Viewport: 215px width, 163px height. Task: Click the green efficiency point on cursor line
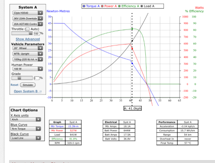[x=132, y=29]
